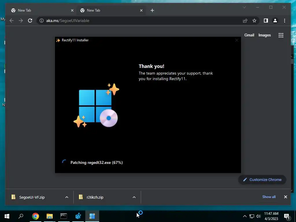Bookmark this tab with star icon
Screen dimensions: 296x222
point(254,21)
